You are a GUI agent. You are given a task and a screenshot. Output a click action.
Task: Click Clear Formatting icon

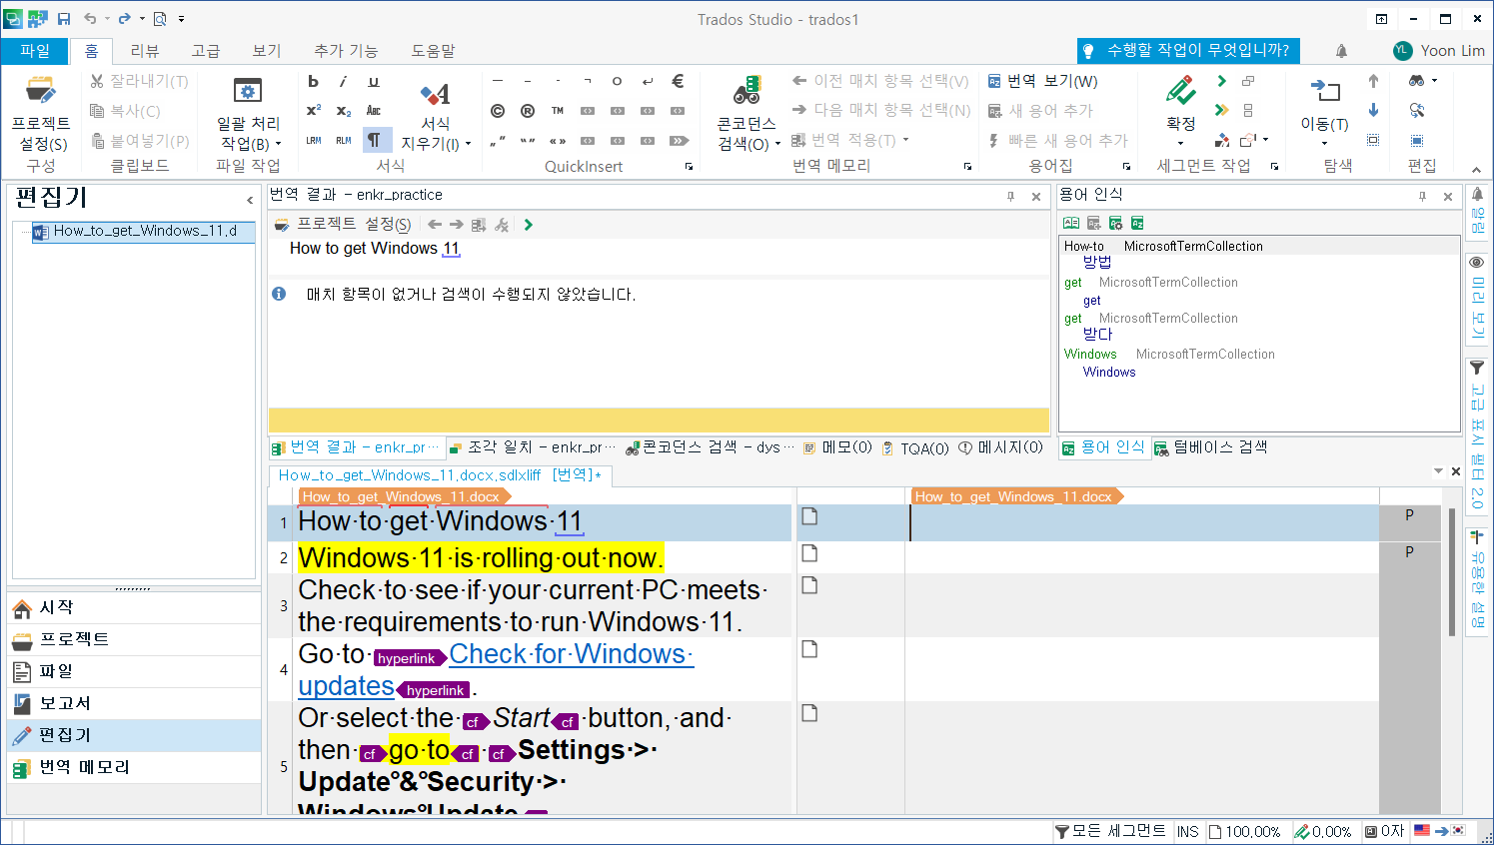tap(435, 94)
